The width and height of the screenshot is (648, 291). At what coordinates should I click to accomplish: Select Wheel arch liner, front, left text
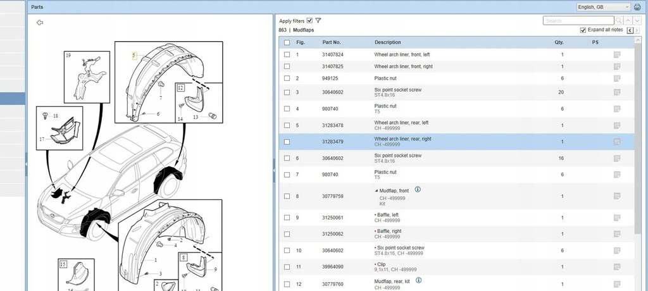tap(402, 54)
